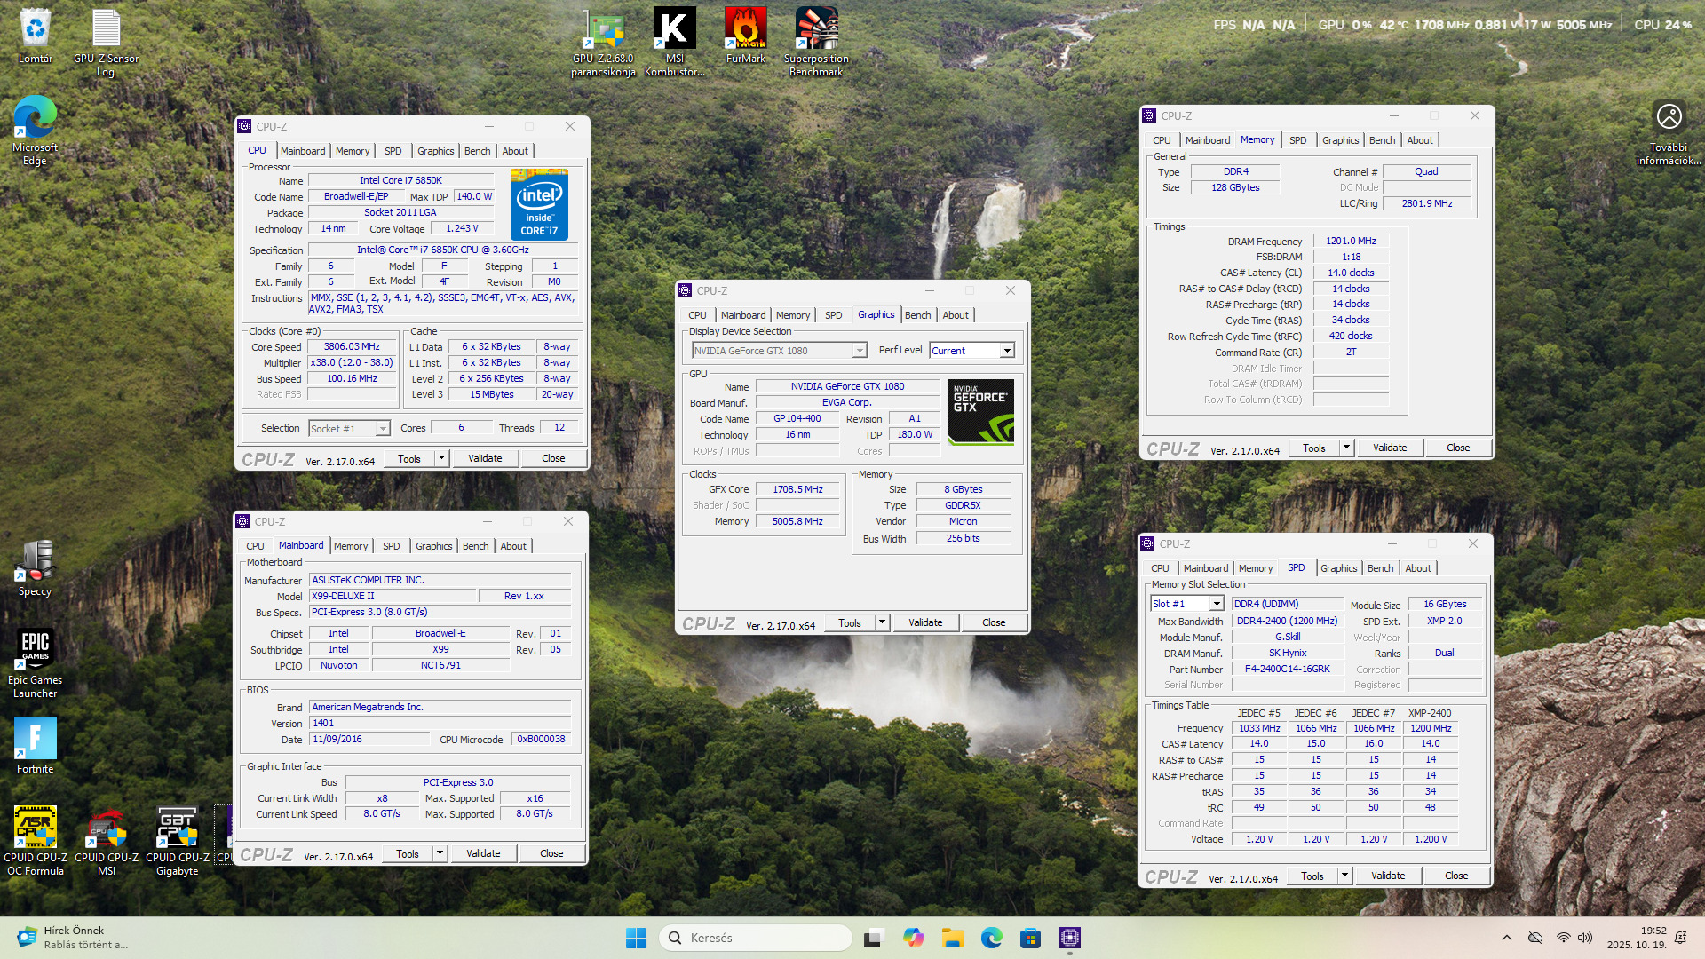Click the About tab in Memory window
The image size is (1705, 959).
[1419, 140]
